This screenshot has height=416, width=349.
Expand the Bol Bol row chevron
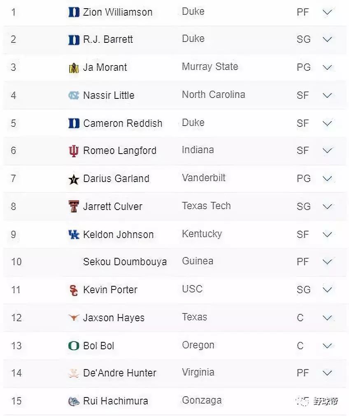pyautogui.click(x=327, y=346)
